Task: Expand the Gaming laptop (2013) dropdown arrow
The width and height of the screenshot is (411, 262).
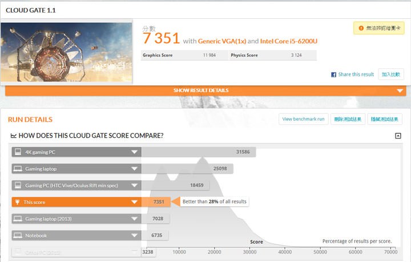Action: (x=134, y=219)
